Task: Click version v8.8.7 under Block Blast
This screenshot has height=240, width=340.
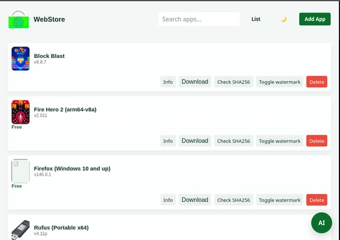Action: [40, 62]
